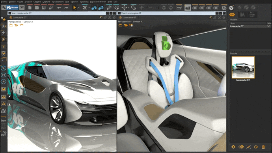Click the Trap toolbar button

(179, 7)
